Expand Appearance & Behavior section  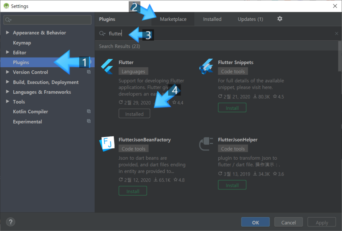click(8, 32)
